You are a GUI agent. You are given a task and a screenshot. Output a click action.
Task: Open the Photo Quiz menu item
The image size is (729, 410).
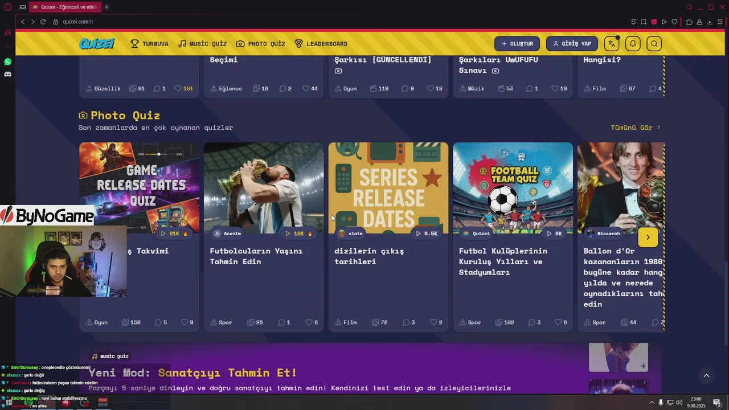260,44
